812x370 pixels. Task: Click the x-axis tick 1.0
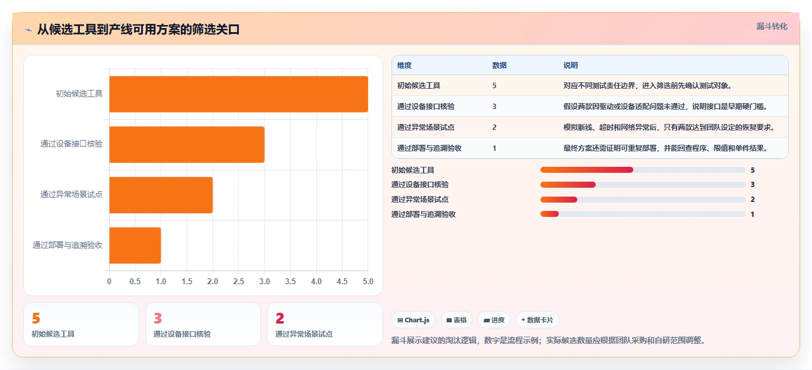(x=161, y=281)
